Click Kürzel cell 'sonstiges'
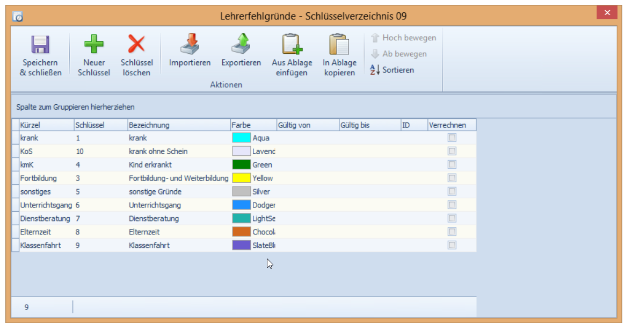 46,191
